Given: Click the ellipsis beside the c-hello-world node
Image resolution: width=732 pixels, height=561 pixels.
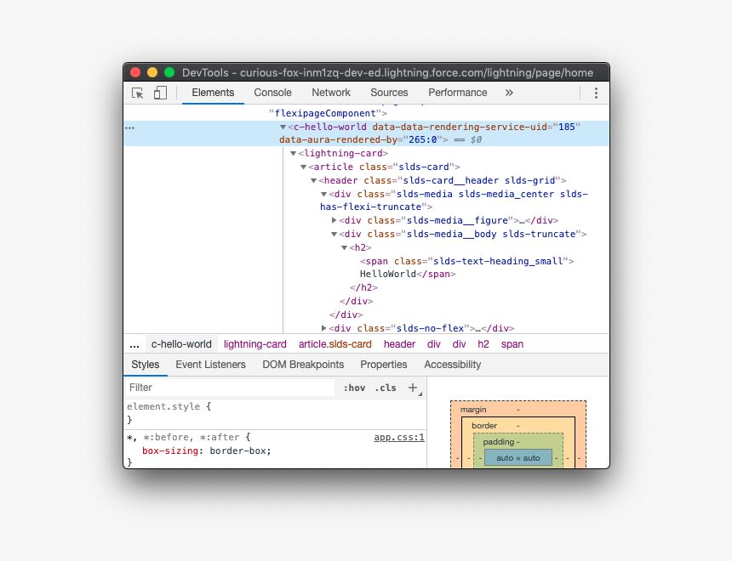Looking at the screenshot, I should (130, 127).
